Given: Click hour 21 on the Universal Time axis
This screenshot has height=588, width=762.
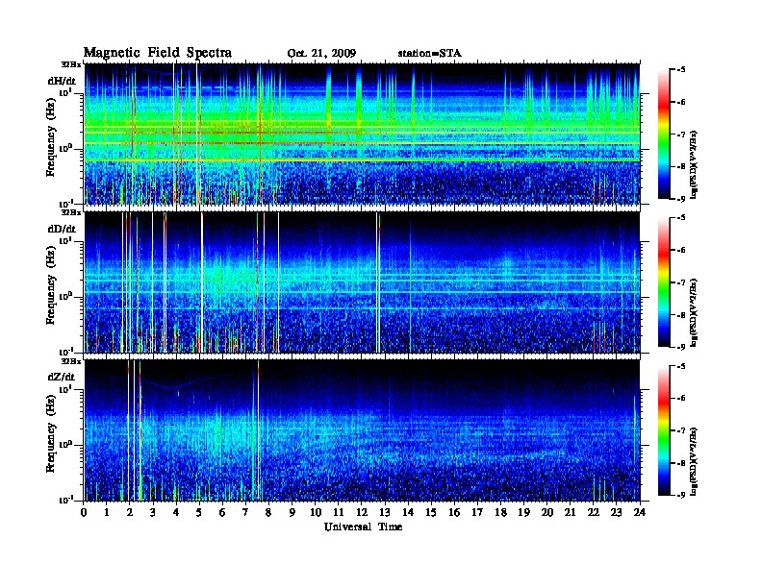Looking at the screenshot, I should coord(570,513).
